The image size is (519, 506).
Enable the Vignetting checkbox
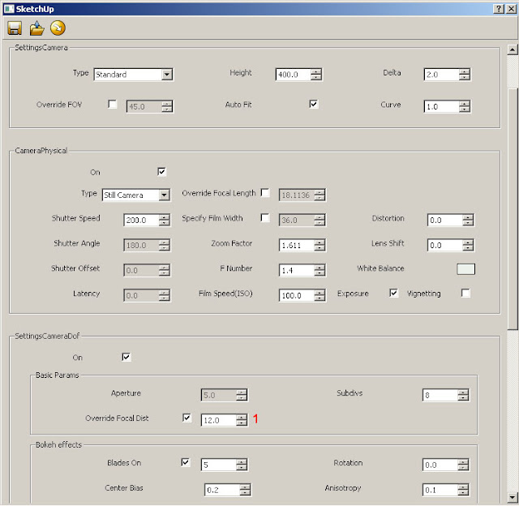tap(465, 293)
